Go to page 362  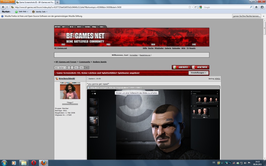81,68
